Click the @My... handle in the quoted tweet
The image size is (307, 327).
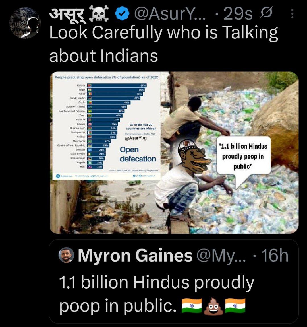tap(221, 256)
